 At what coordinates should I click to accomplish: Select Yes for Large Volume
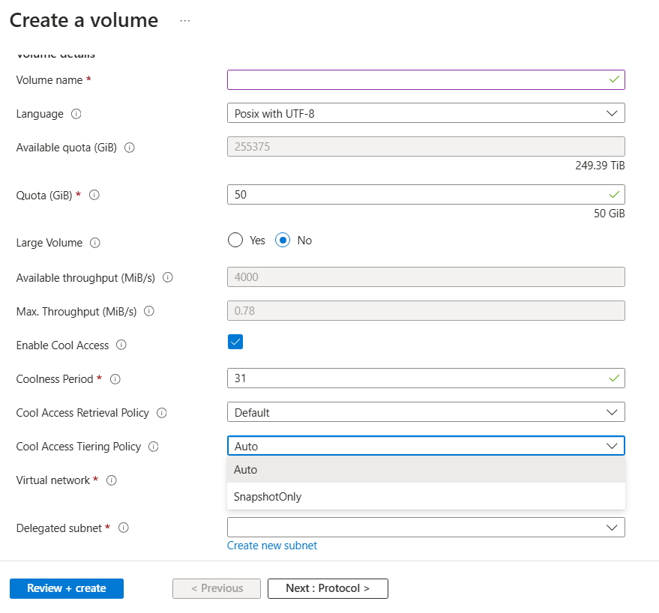[235, 241]
